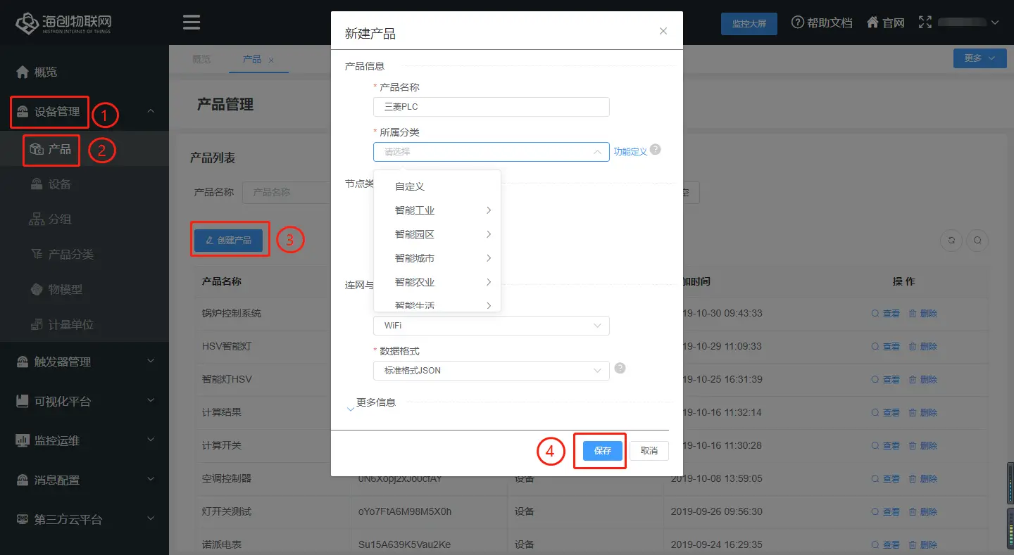The height and width of the screenshot is (555, 1014).
Task: View the 2019-10-16 11:32:14 row
Action: 886,413
